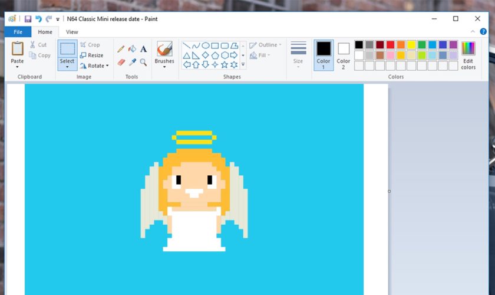Click the Undo arrow in title bar
Image resolution: width=495 pixels, height=295 pixels.
(38, 19)
